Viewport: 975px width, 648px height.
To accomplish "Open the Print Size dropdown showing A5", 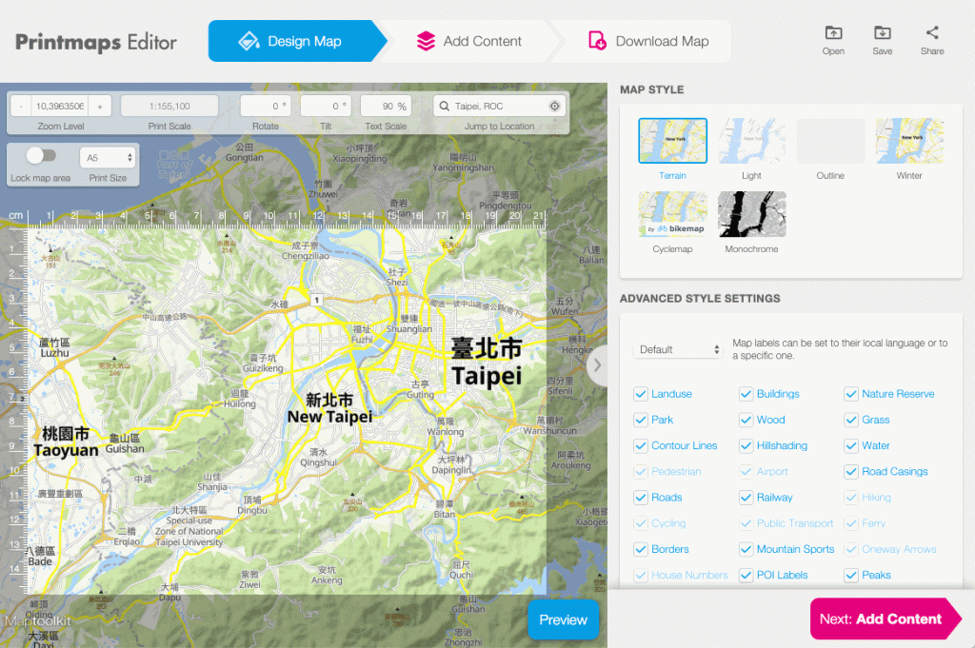I will click(x=108, y=157).
